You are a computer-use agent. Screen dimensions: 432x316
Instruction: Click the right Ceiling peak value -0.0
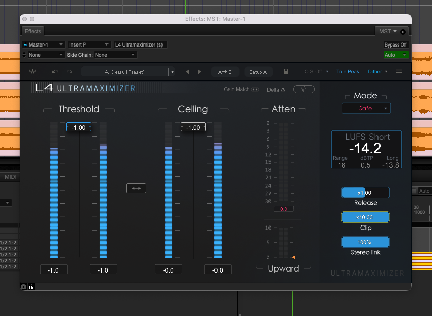tap(218, 270)
